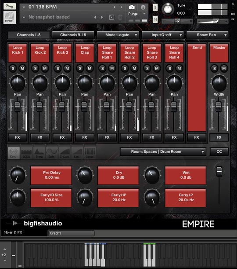Open the wrench instrument edit mode
Viewport: 237px width, 269px height.
click(10, 6)
